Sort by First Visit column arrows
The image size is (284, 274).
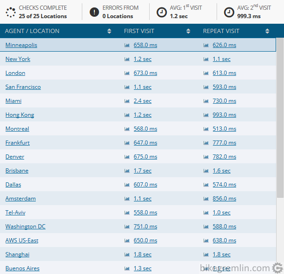tap(188, 31)
